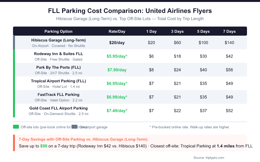Image resolution: width=260 pixels, height=162 pixels.
Task: Click the Parking Option column header
Action: (x=58, y=31)
